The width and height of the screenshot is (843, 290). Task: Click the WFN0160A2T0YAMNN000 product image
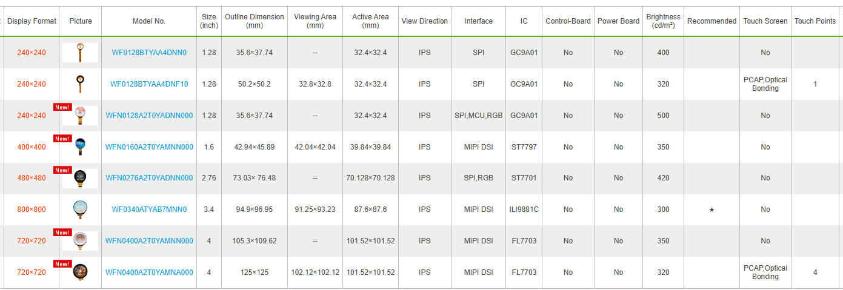pos(80,147)
